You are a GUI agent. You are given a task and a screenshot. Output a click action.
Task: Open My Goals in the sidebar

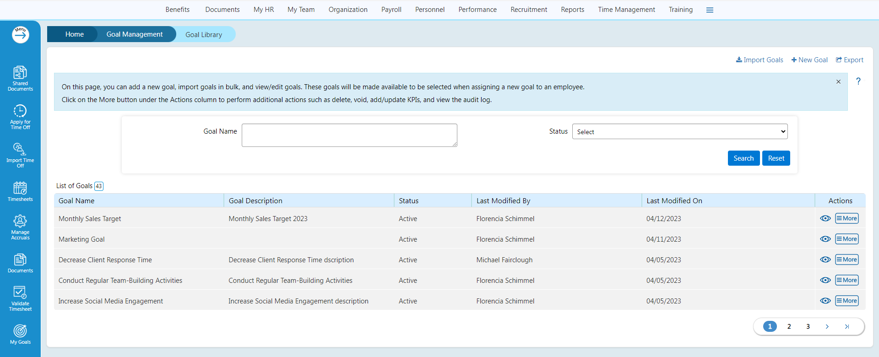click(20, 334)
